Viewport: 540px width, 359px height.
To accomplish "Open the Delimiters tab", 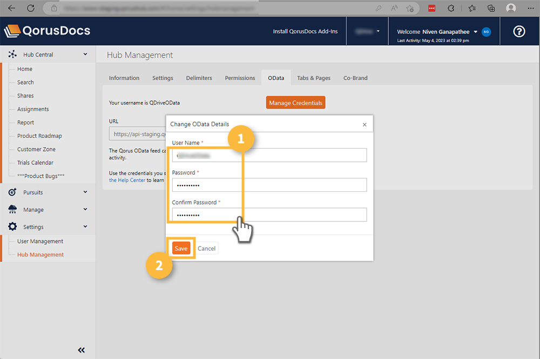I will 199,78.
